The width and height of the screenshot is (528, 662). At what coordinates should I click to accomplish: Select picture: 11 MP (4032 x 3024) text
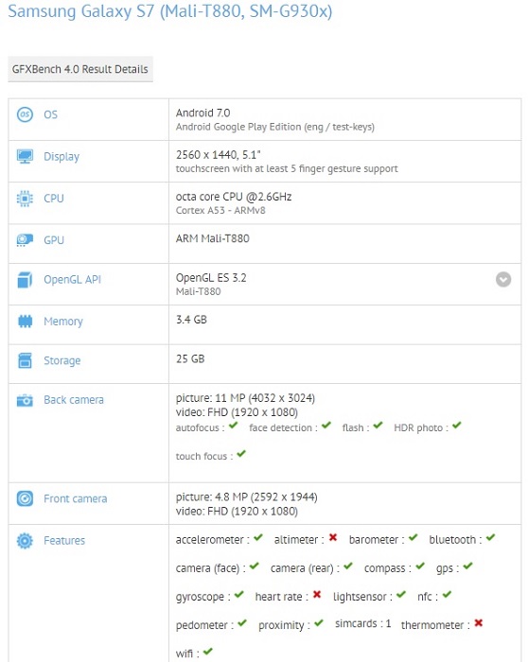point(245,398)
